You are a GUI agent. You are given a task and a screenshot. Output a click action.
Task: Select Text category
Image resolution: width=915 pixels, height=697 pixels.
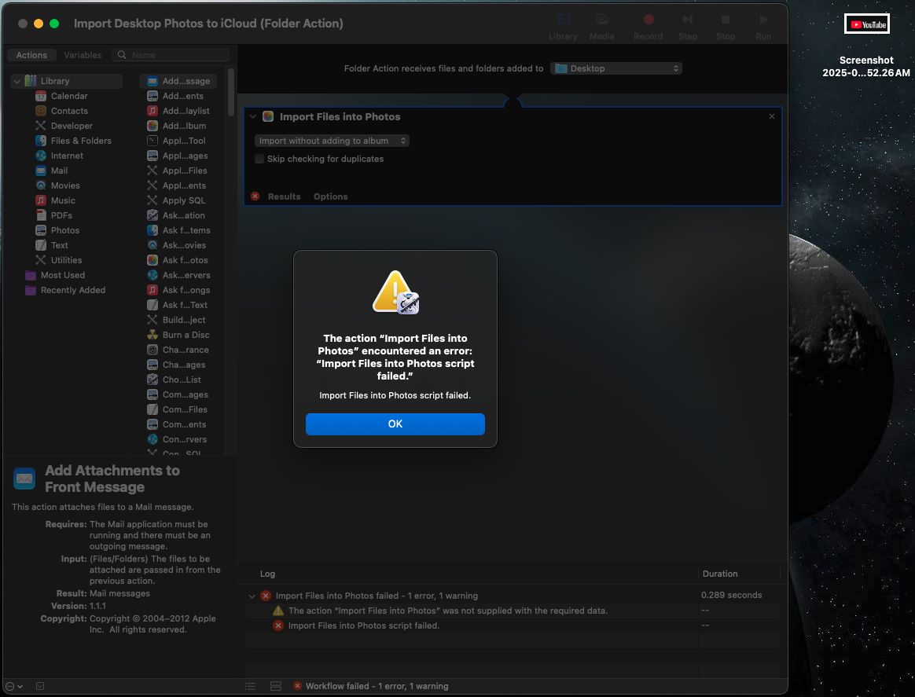pyautogui.click(x=59, y=245)
